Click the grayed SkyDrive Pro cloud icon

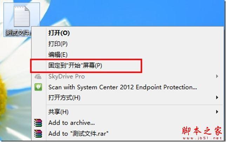tap(38, 76)
